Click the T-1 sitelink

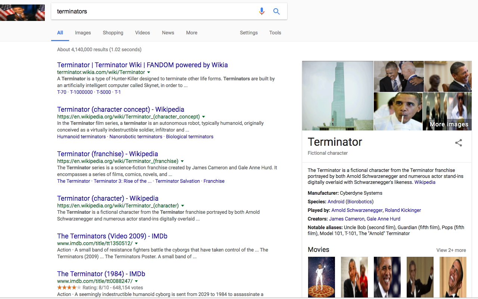pos(118,92)
